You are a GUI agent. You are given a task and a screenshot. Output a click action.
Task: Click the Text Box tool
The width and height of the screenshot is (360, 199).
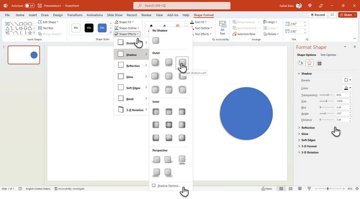(46, 28)
